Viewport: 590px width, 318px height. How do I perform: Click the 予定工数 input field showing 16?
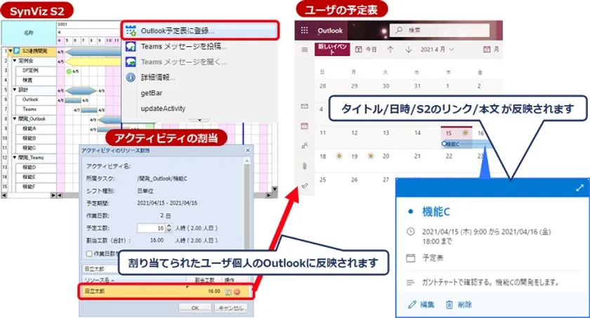[152, 227]
